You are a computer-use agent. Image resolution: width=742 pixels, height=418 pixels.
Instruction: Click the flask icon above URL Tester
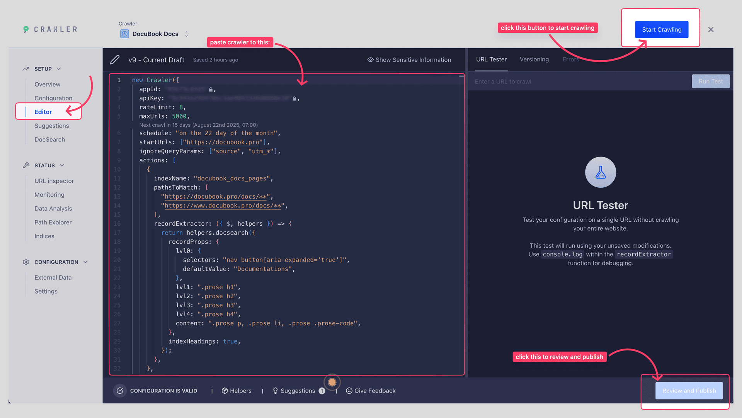(x=600, y=172)
